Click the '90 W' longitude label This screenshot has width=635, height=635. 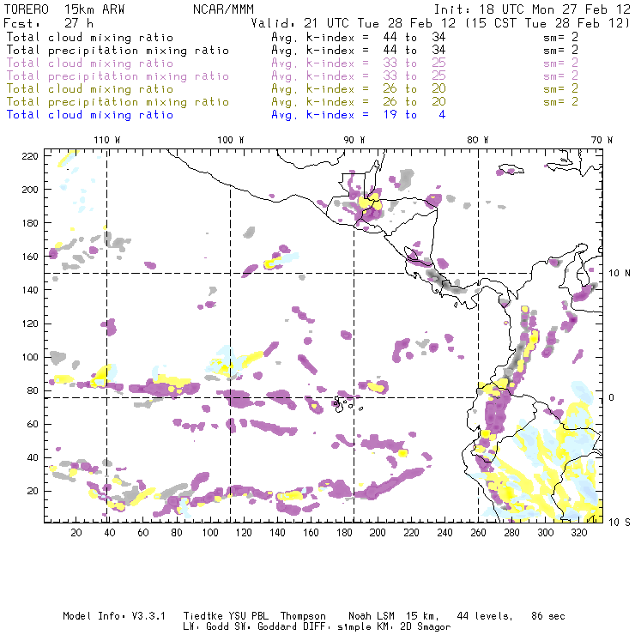354,140
